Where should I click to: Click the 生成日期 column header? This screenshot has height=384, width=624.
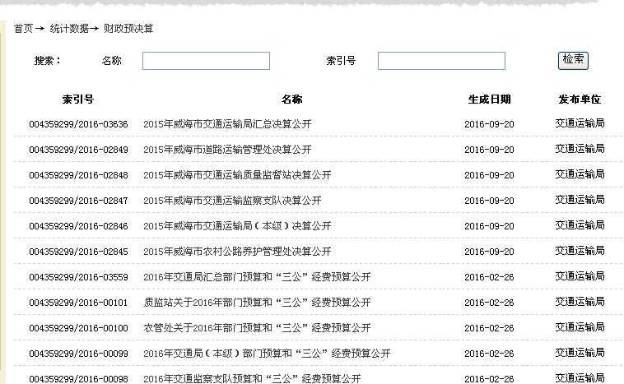[489, 99]
